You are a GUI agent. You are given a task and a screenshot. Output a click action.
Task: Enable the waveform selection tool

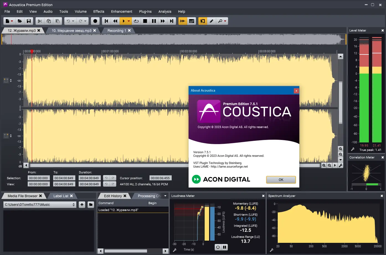click(x=202, y=21)
